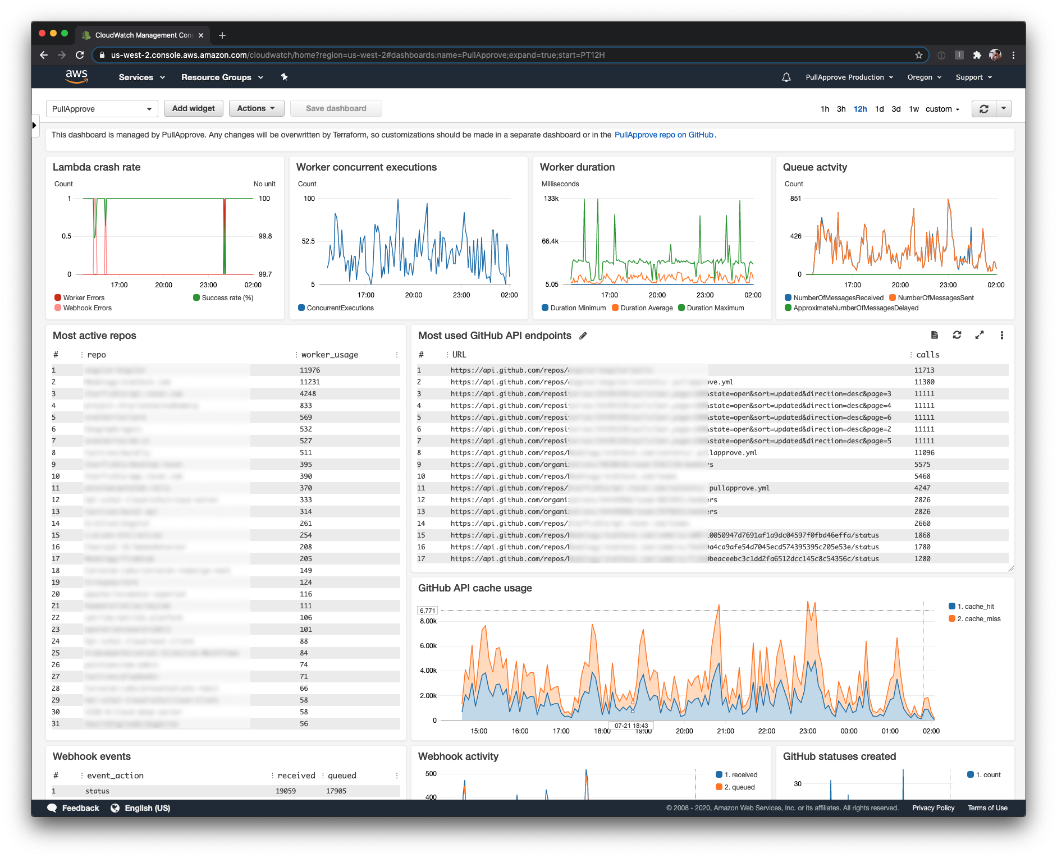
Task: Open the Chrome profile avatar
Action: point(995,55)
